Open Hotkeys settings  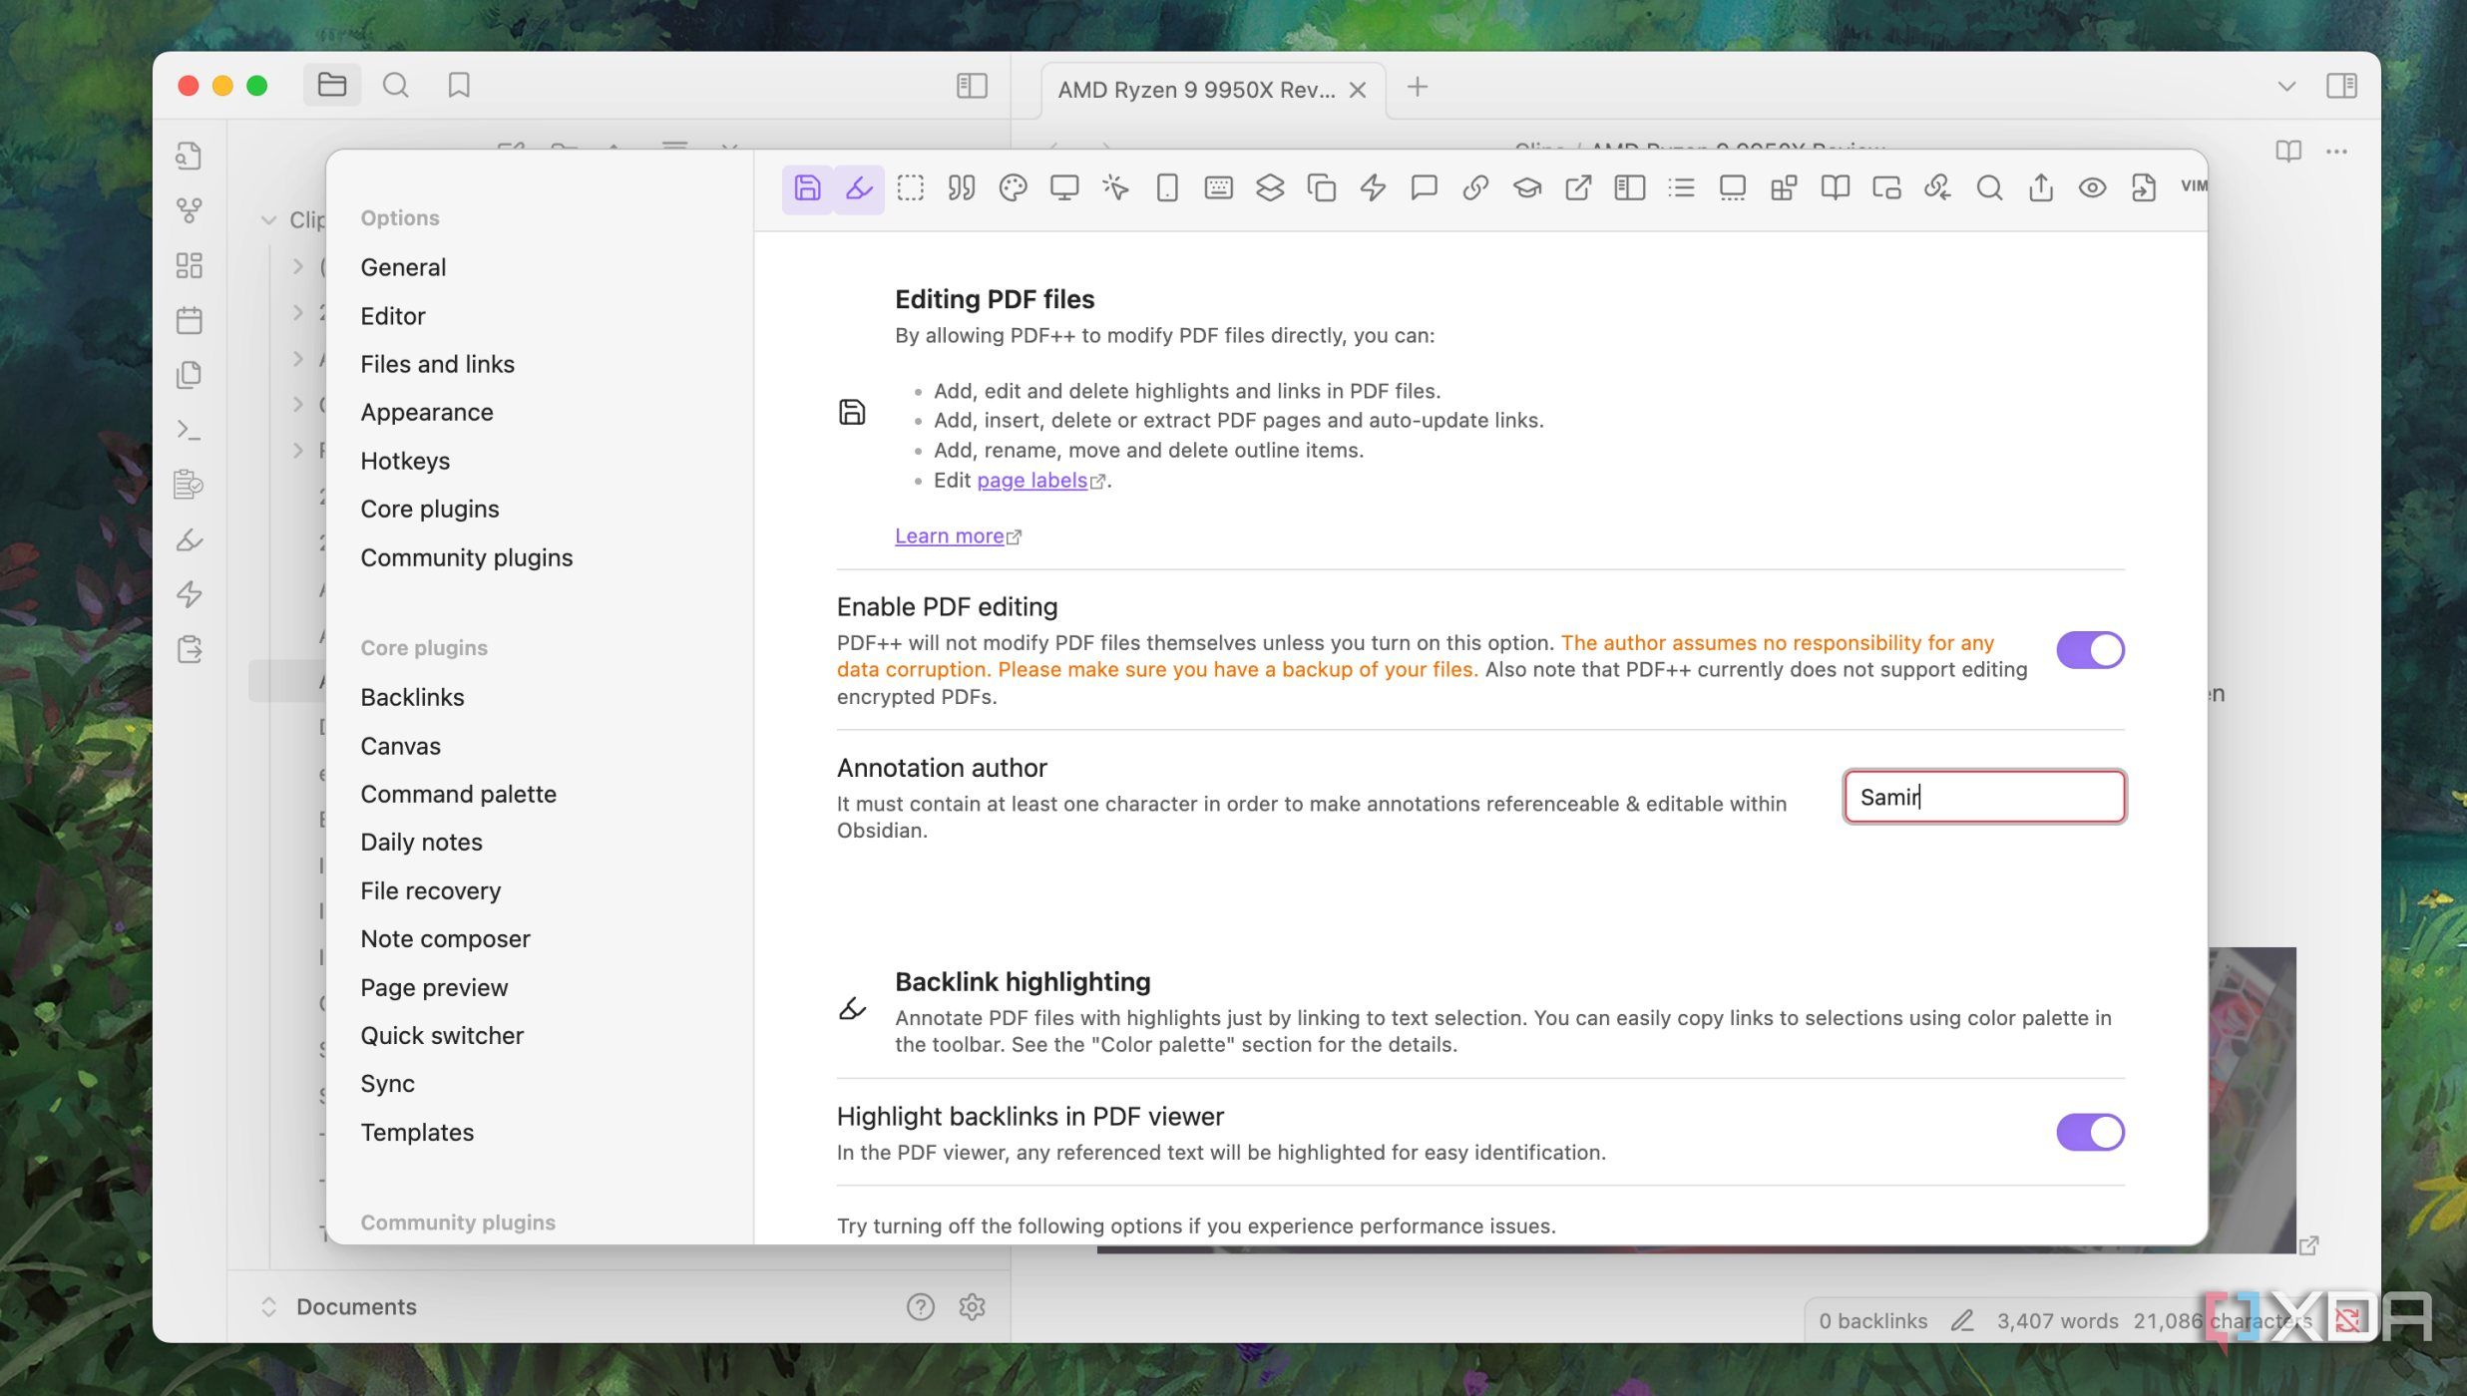click(405, 461)
